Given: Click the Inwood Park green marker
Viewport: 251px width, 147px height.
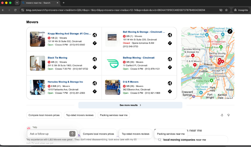Looking at the screenshot, I should coord(221,47).
